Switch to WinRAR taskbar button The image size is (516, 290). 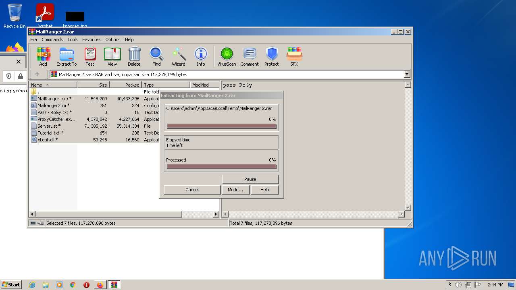(114, 285)
